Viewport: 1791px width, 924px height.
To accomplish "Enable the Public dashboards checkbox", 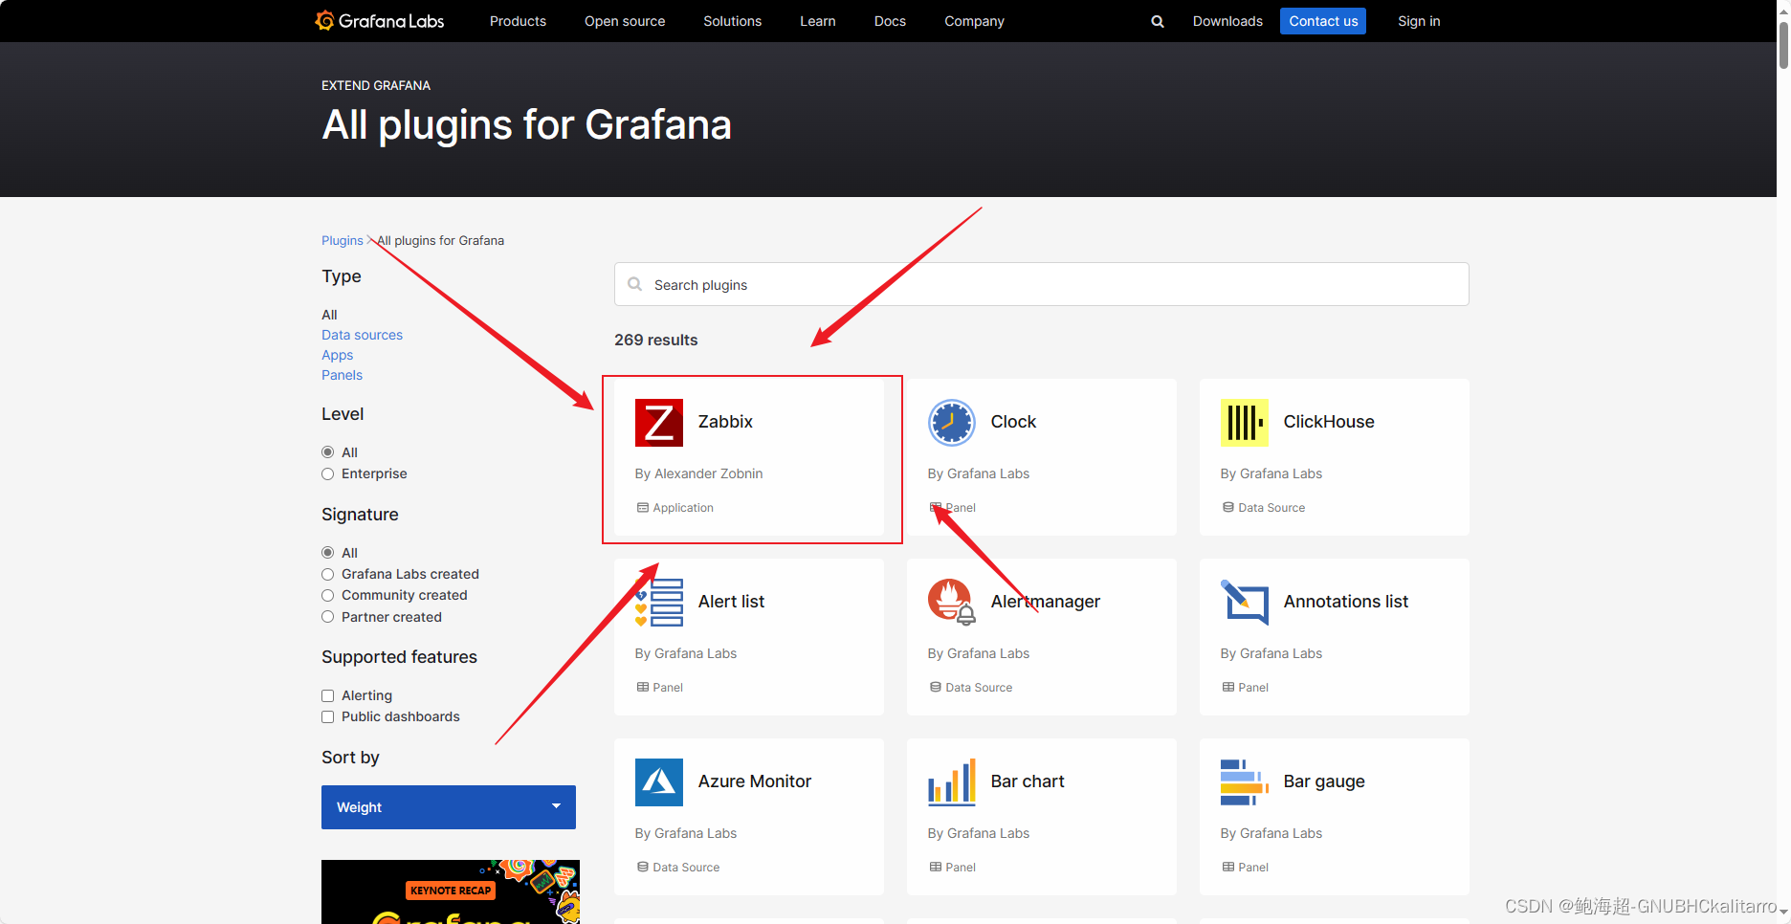I will (x=328, y=716).
